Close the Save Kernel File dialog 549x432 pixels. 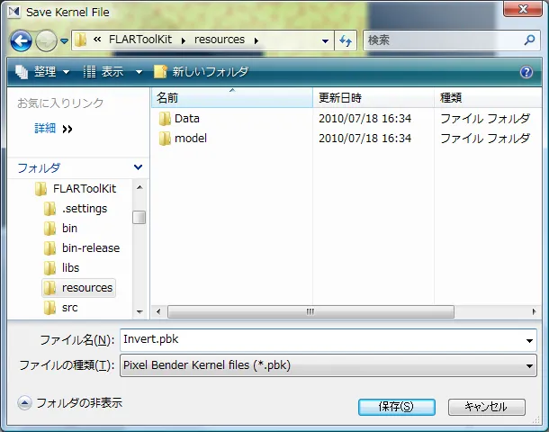[523, 9]
